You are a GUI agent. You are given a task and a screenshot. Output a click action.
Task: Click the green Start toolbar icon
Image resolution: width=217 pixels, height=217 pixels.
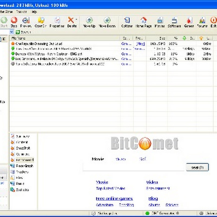4,20
